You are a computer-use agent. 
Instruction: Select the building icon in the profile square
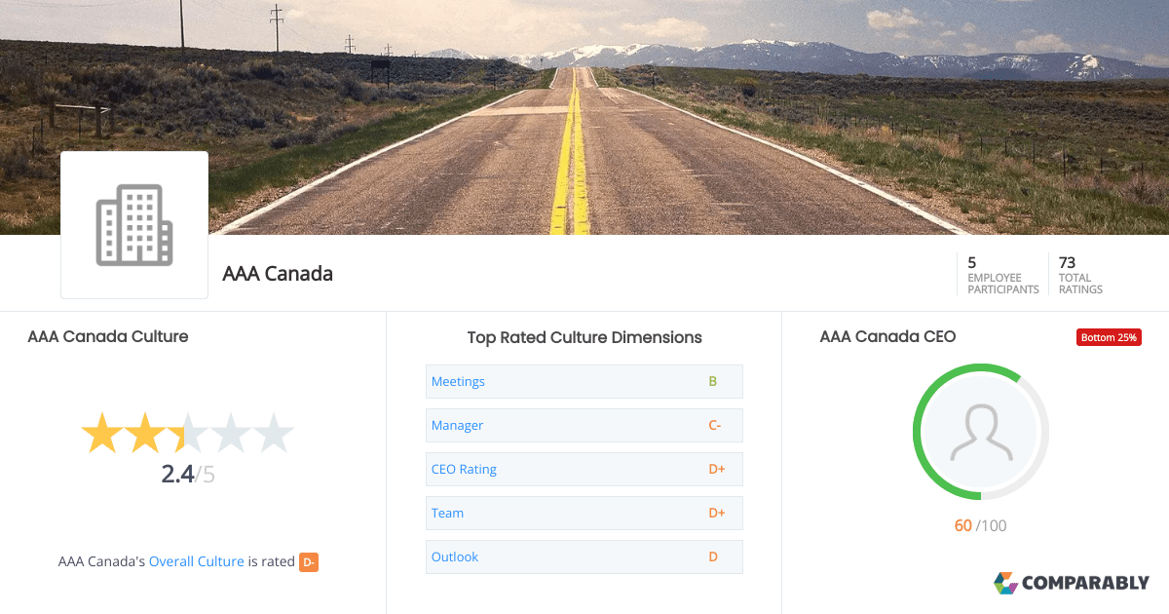pyautogui.click(x=133, y=224)
